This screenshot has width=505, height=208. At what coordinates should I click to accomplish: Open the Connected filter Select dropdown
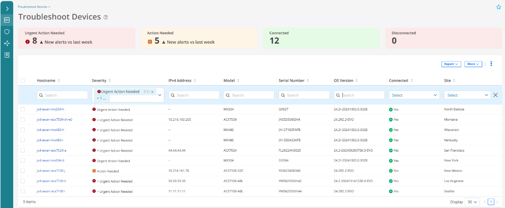[x=414, y=95]
